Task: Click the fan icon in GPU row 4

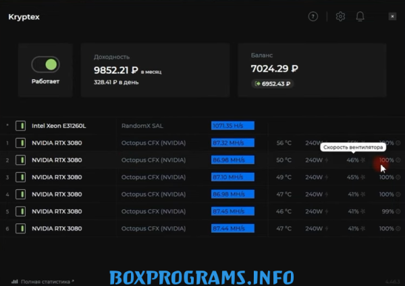Action: 363,194
